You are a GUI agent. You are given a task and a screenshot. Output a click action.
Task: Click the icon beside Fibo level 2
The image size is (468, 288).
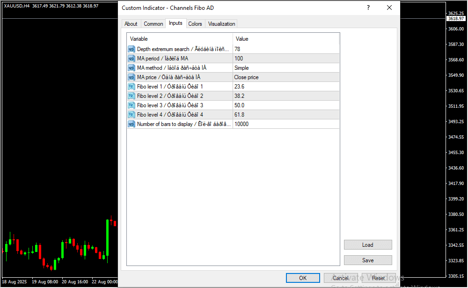pyautogui.click(x=131, y=96)
